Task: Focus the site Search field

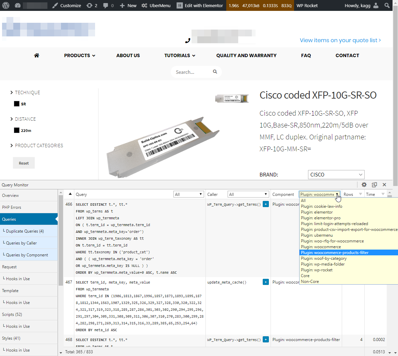Action: pos(192,72)
